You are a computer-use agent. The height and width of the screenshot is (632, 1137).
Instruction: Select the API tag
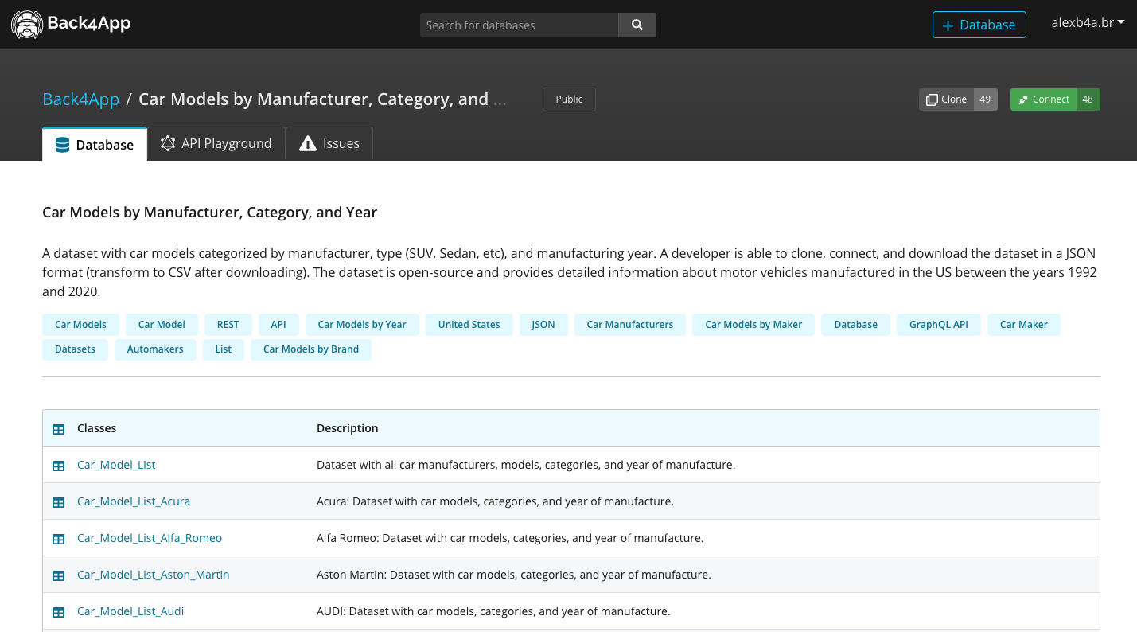pyautogui.click(x=278, y=325)
